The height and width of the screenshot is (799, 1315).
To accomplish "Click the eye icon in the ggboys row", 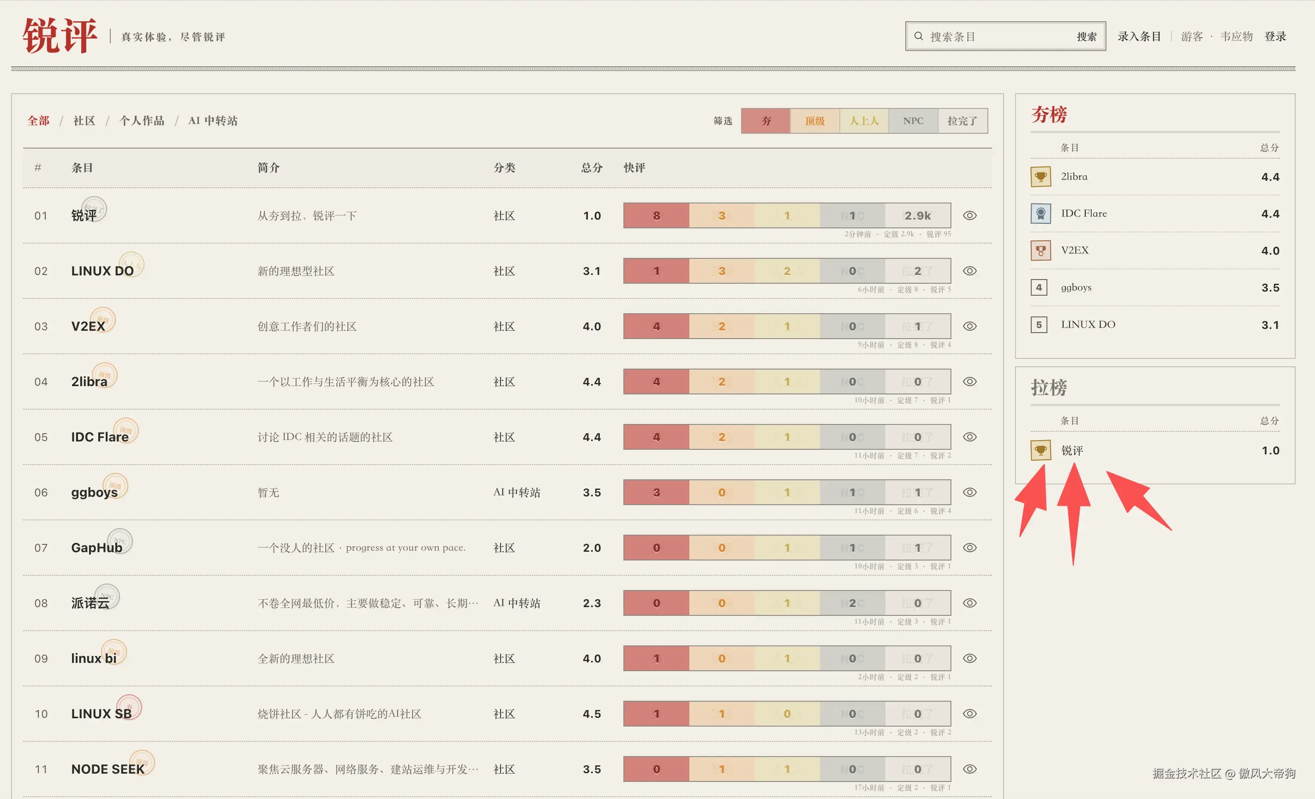I will [x=970, y=492].
